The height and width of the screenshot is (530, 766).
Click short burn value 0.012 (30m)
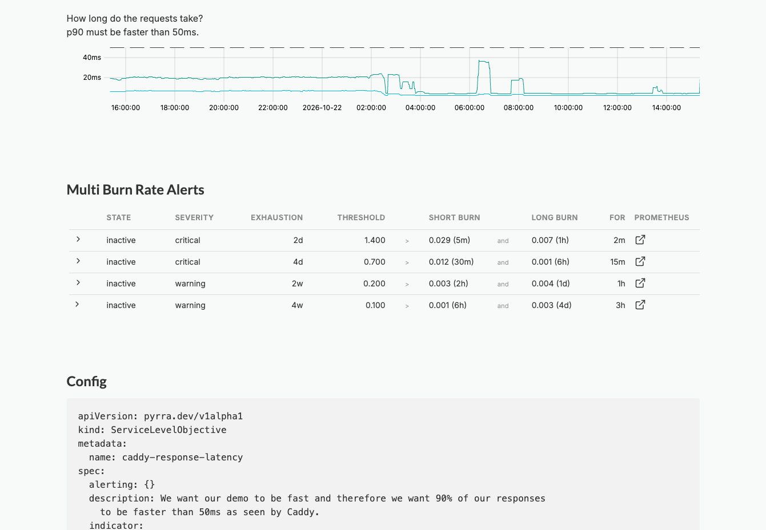pyautogui.click(x=451, y=262)
